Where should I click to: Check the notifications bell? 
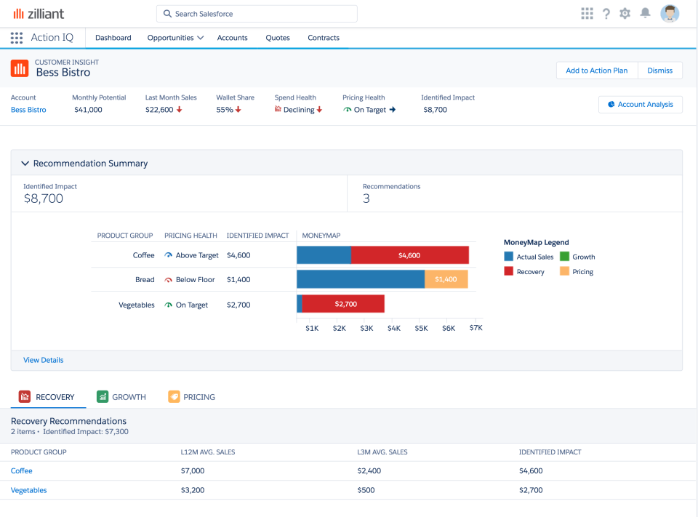pyautogui.click(x=645, y=13)
